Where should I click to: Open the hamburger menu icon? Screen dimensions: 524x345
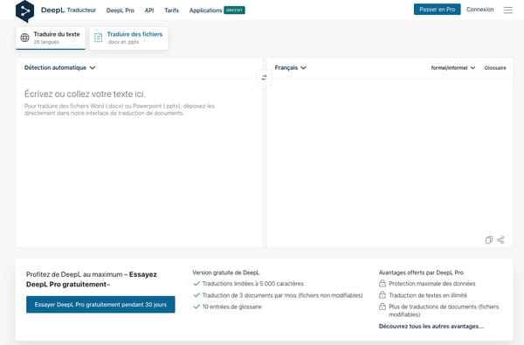pos(508,10)
